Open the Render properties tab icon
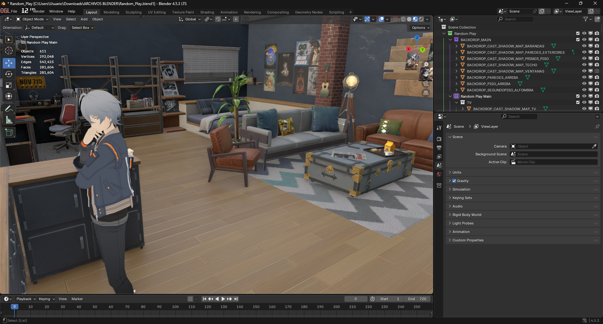 [x=439, y=139]
